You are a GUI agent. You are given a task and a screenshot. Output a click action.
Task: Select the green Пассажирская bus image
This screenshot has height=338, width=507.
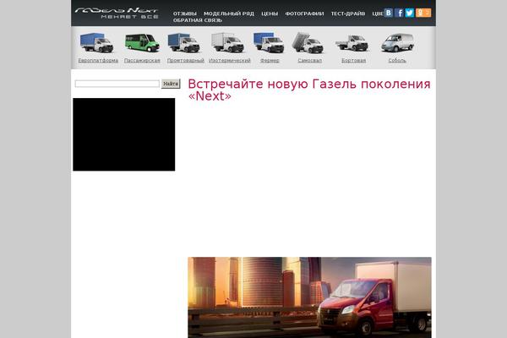click(x=142, y=42)
